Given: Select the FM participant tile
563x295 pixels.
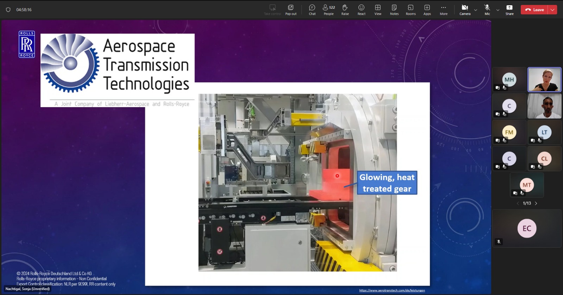Looking at the screenshot, I should point(509,132).
